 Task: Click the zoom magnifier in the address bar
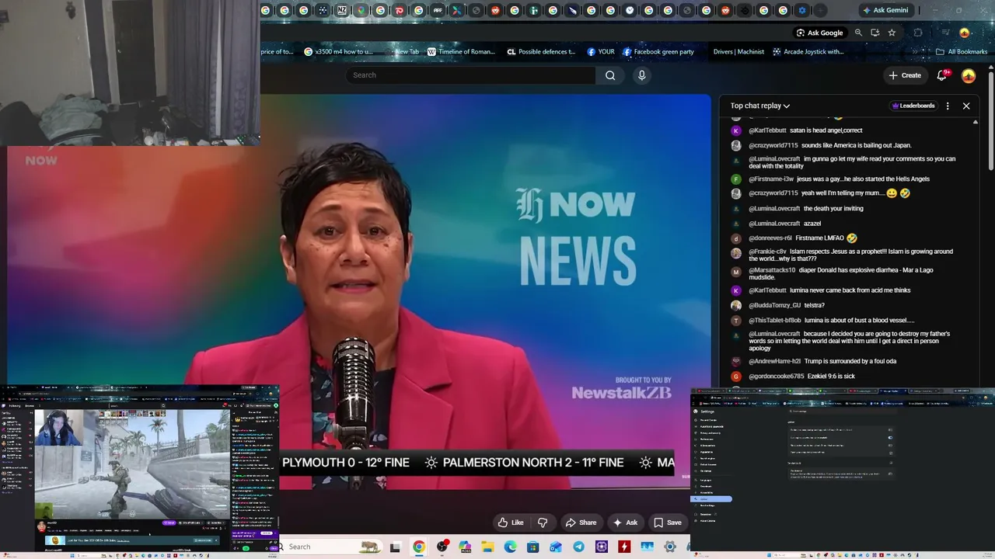858,33
